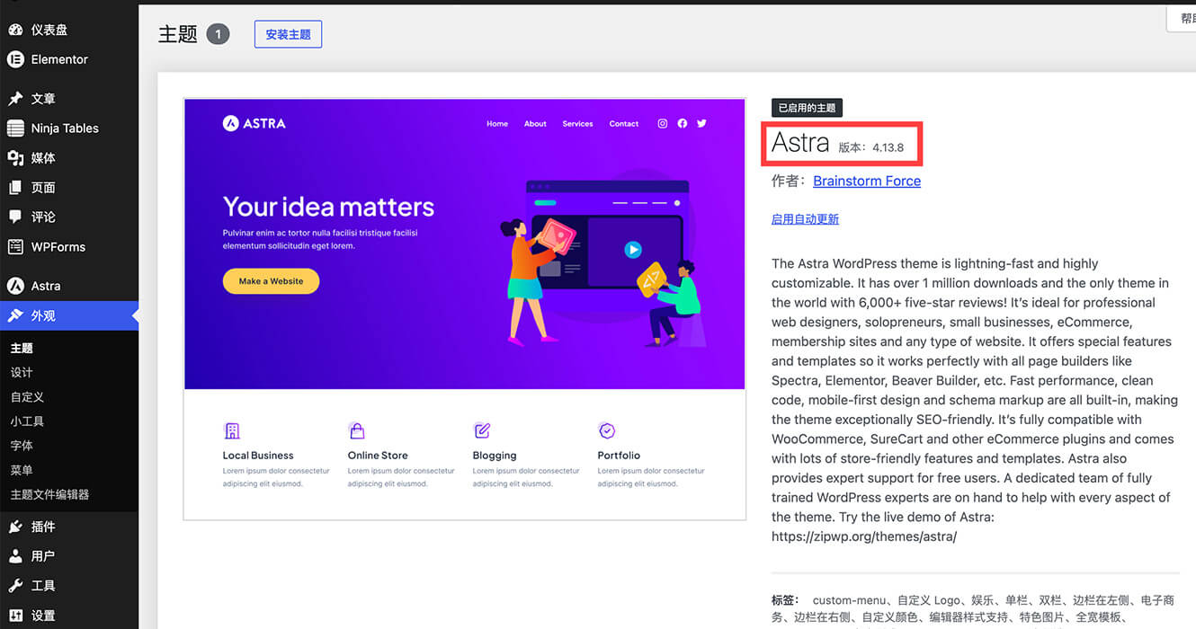Image resolution: width=1196 pixels, height=629 pixels.
Task: Click the user icon beside 用户
Action: [x=15, y=556]
